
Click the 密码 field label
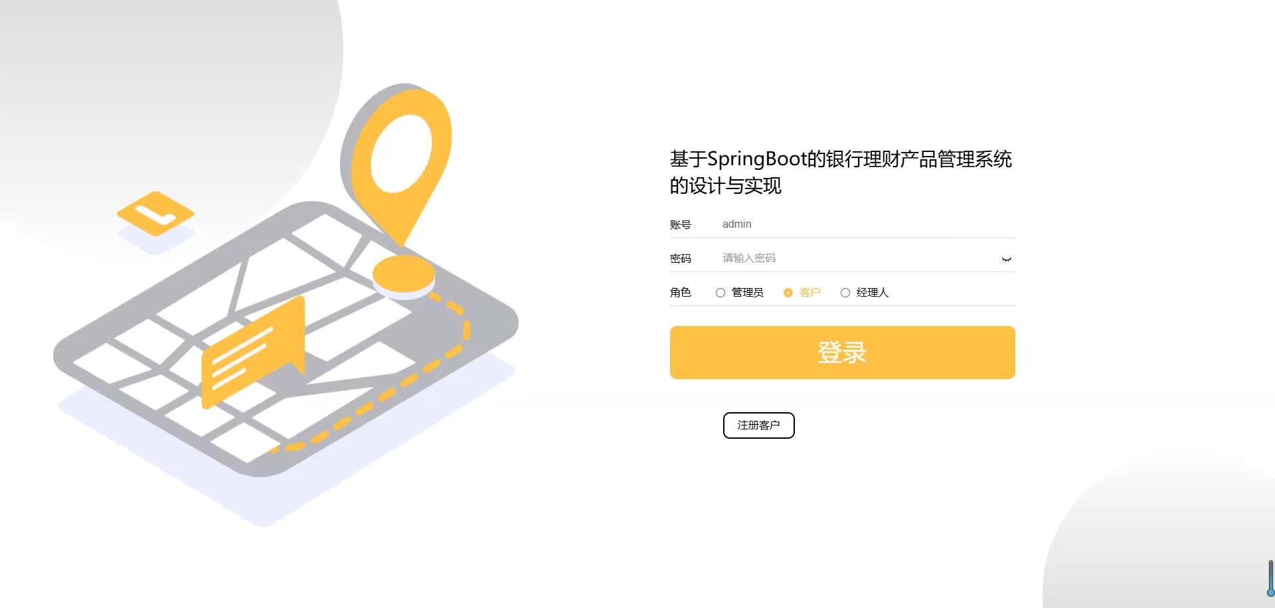[x=681, y=259]
